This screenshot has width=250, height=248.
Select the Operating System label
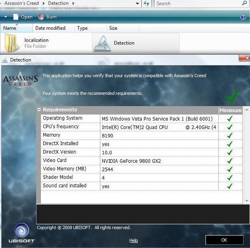coord(63,118)
